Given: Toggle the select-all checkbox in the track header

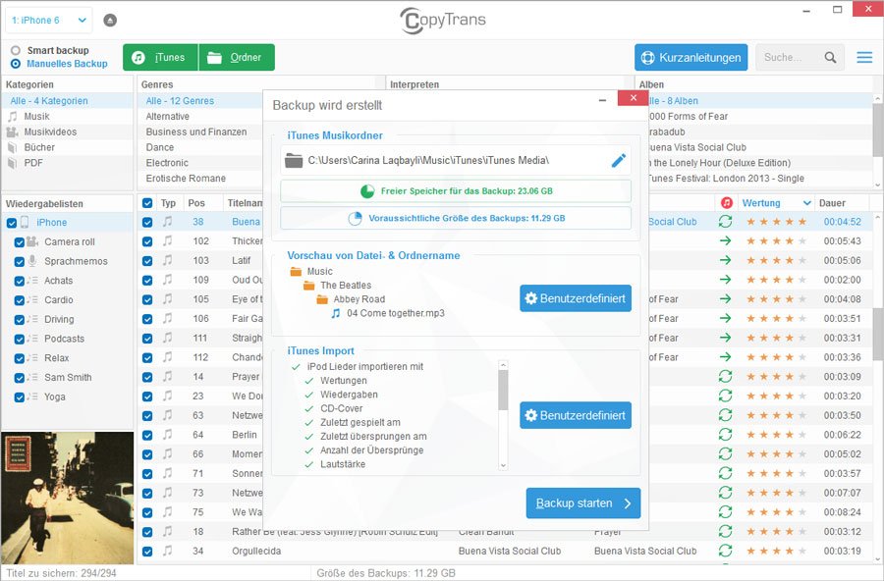Looking at the screenshot, I should pos(147,203).
